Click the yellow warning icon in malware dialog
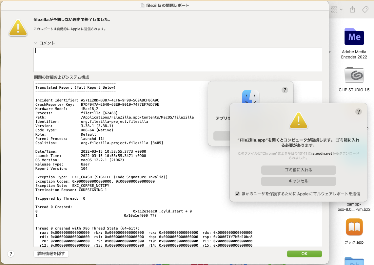 point(298,121)
